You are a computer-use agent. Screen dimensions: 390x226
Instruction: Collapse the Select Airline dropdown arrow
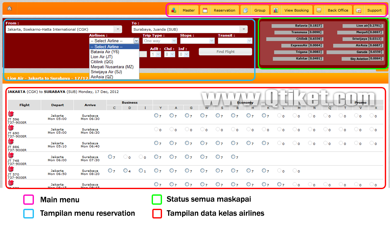pos(136,41)
